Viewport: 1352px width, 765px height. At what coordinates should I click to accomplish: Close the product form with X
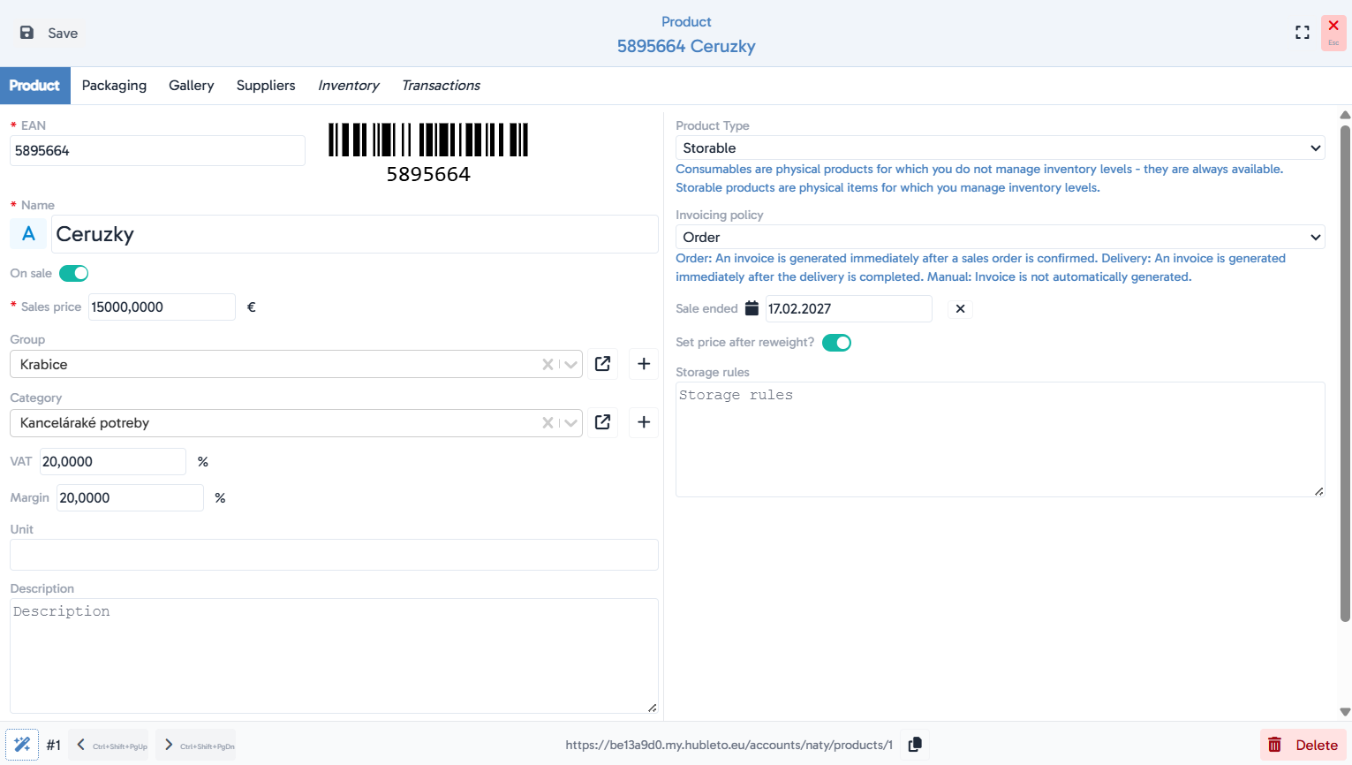[x=1333, y=33]
